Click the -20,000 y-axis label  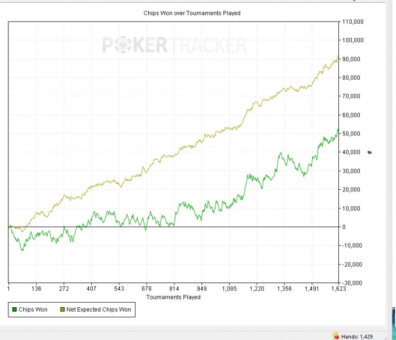pyautogui.click(x=352, y=264)
